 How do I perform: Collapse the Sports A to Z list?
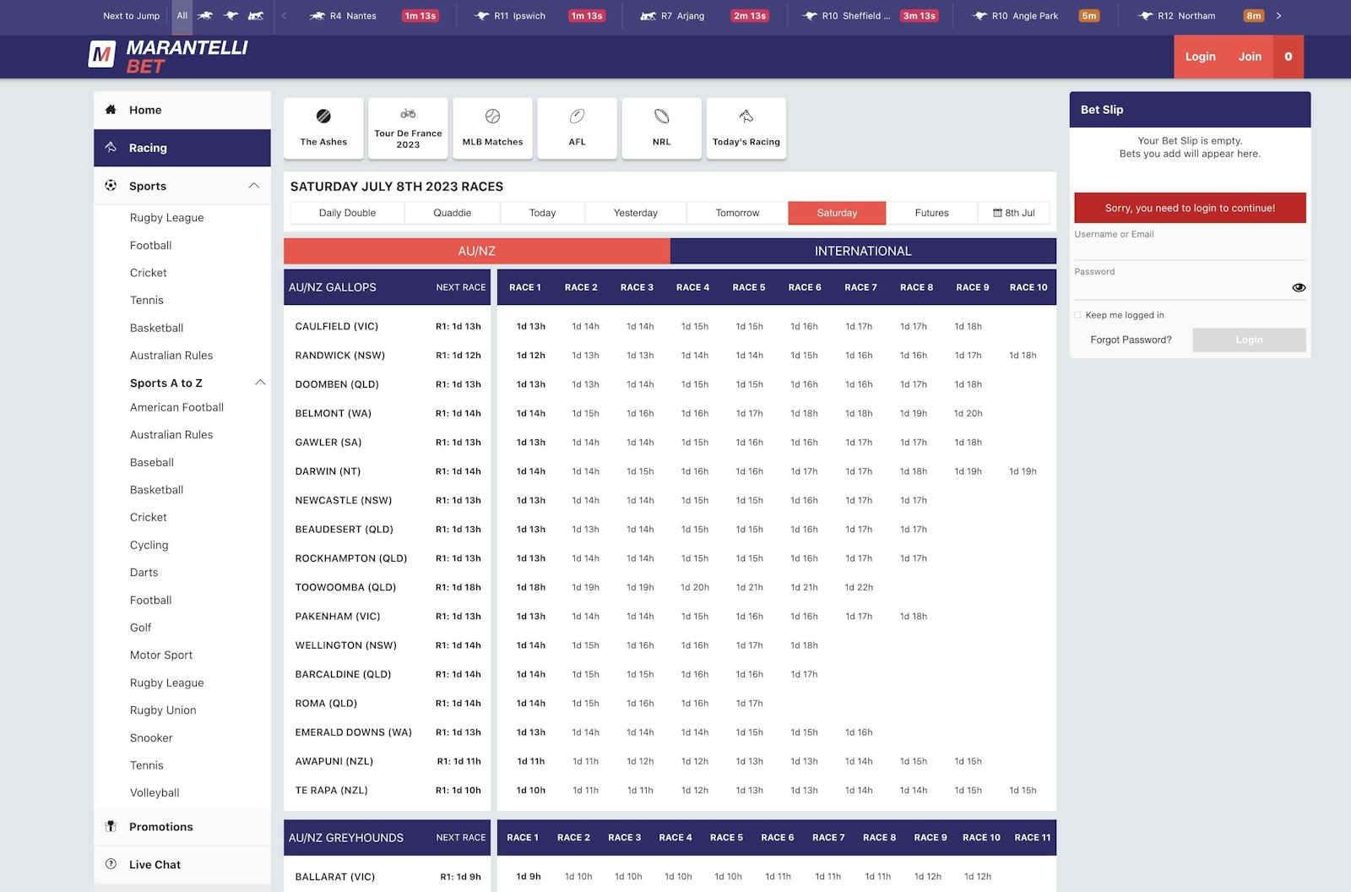point(260,383)
